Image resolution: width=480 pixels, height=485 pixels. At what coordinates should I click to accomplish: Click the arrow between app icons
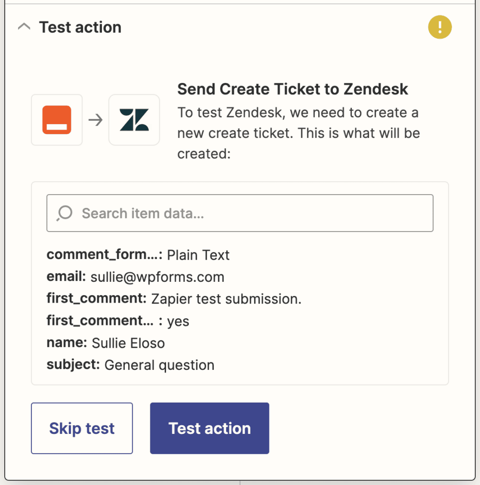[95, 120]
